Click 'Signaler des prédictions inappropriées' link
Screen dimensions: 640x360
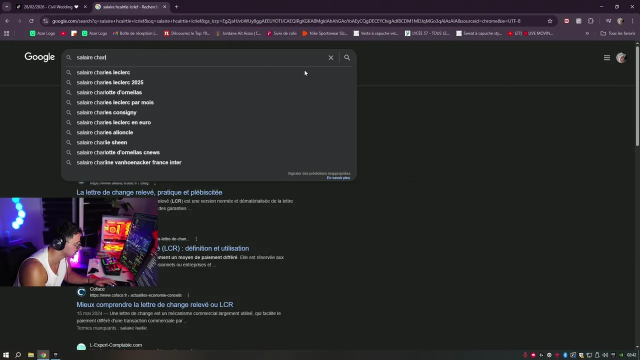pos(319,173)
